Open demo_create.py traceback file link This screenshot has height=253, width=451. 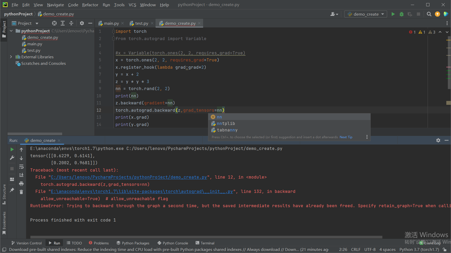click(x=129, y=177)
